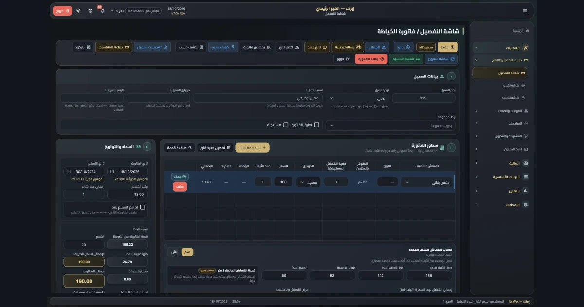Click the help question-mark icon
The height and width of the screenshot is (307, 584).
coord(91,10)
